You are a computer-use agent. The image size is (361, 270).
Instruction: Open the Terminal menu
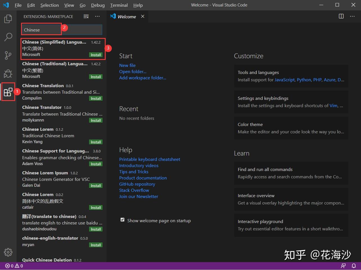click(x=119, y=5)
